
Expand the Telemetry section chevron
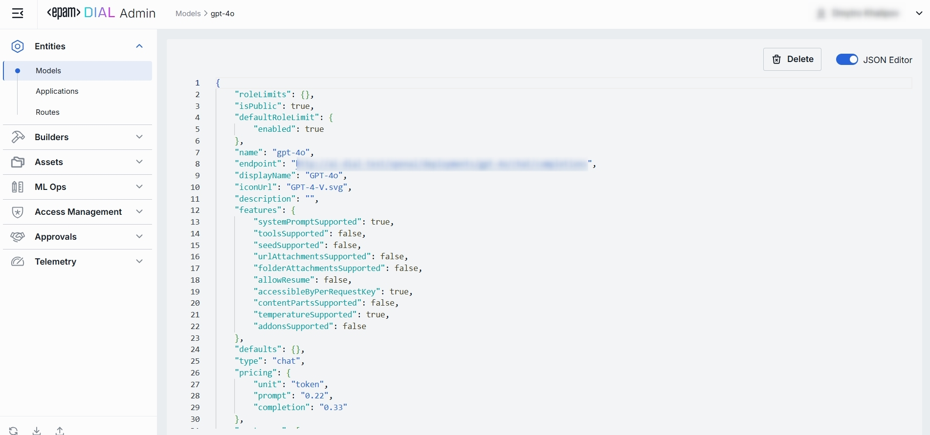click(x=139, y=262)
